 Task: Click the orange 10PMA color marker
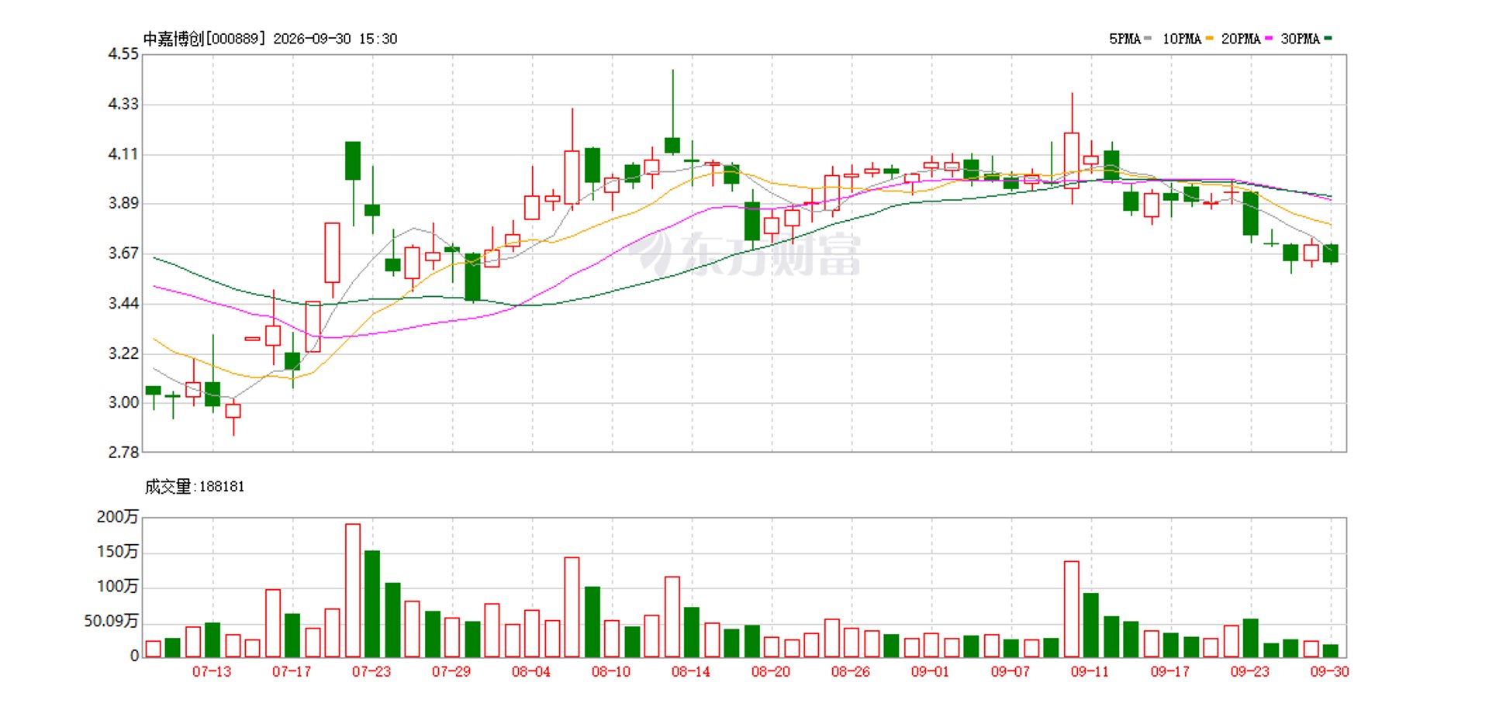(x=1209, y=38)
